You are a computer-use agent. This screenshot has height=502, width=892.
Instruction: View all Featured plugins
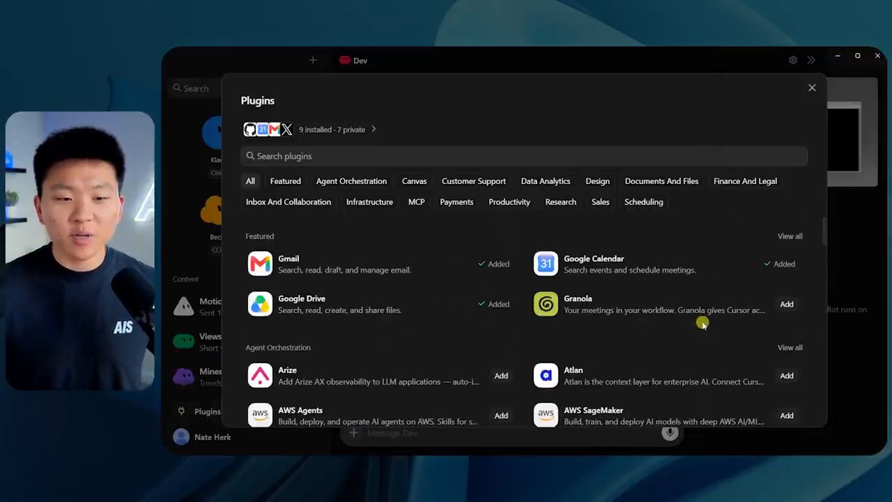coord(790,236)
